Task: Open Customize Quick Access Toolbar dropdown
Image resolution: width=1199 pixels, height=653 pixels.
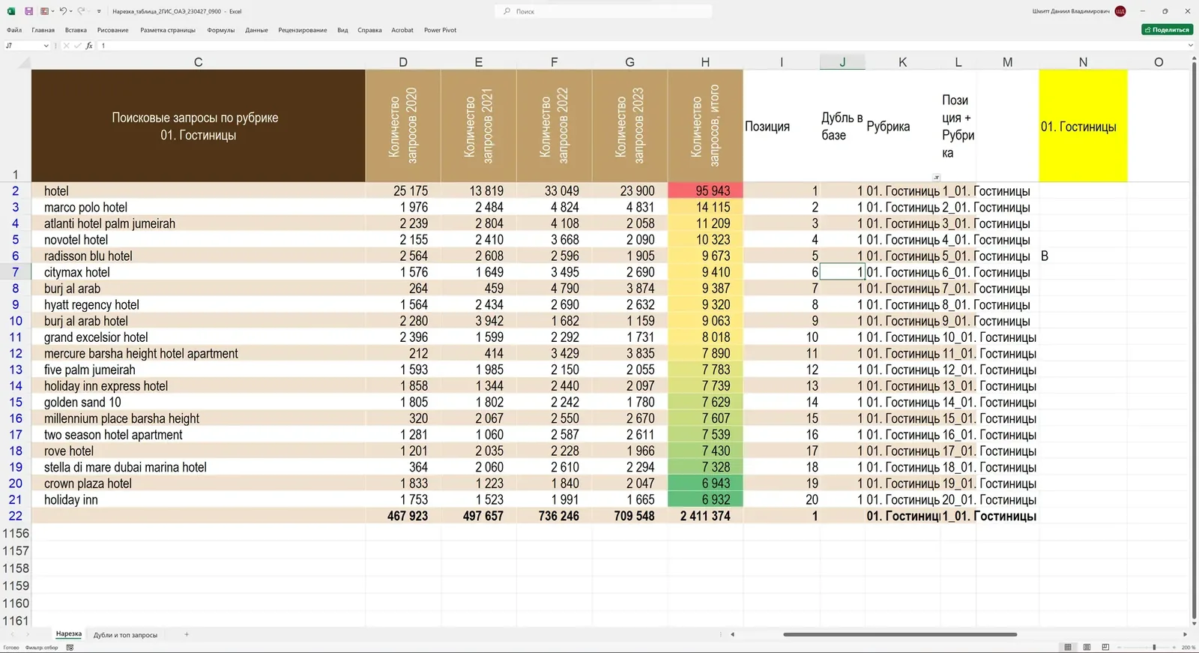Action: [x=99, y=11]
